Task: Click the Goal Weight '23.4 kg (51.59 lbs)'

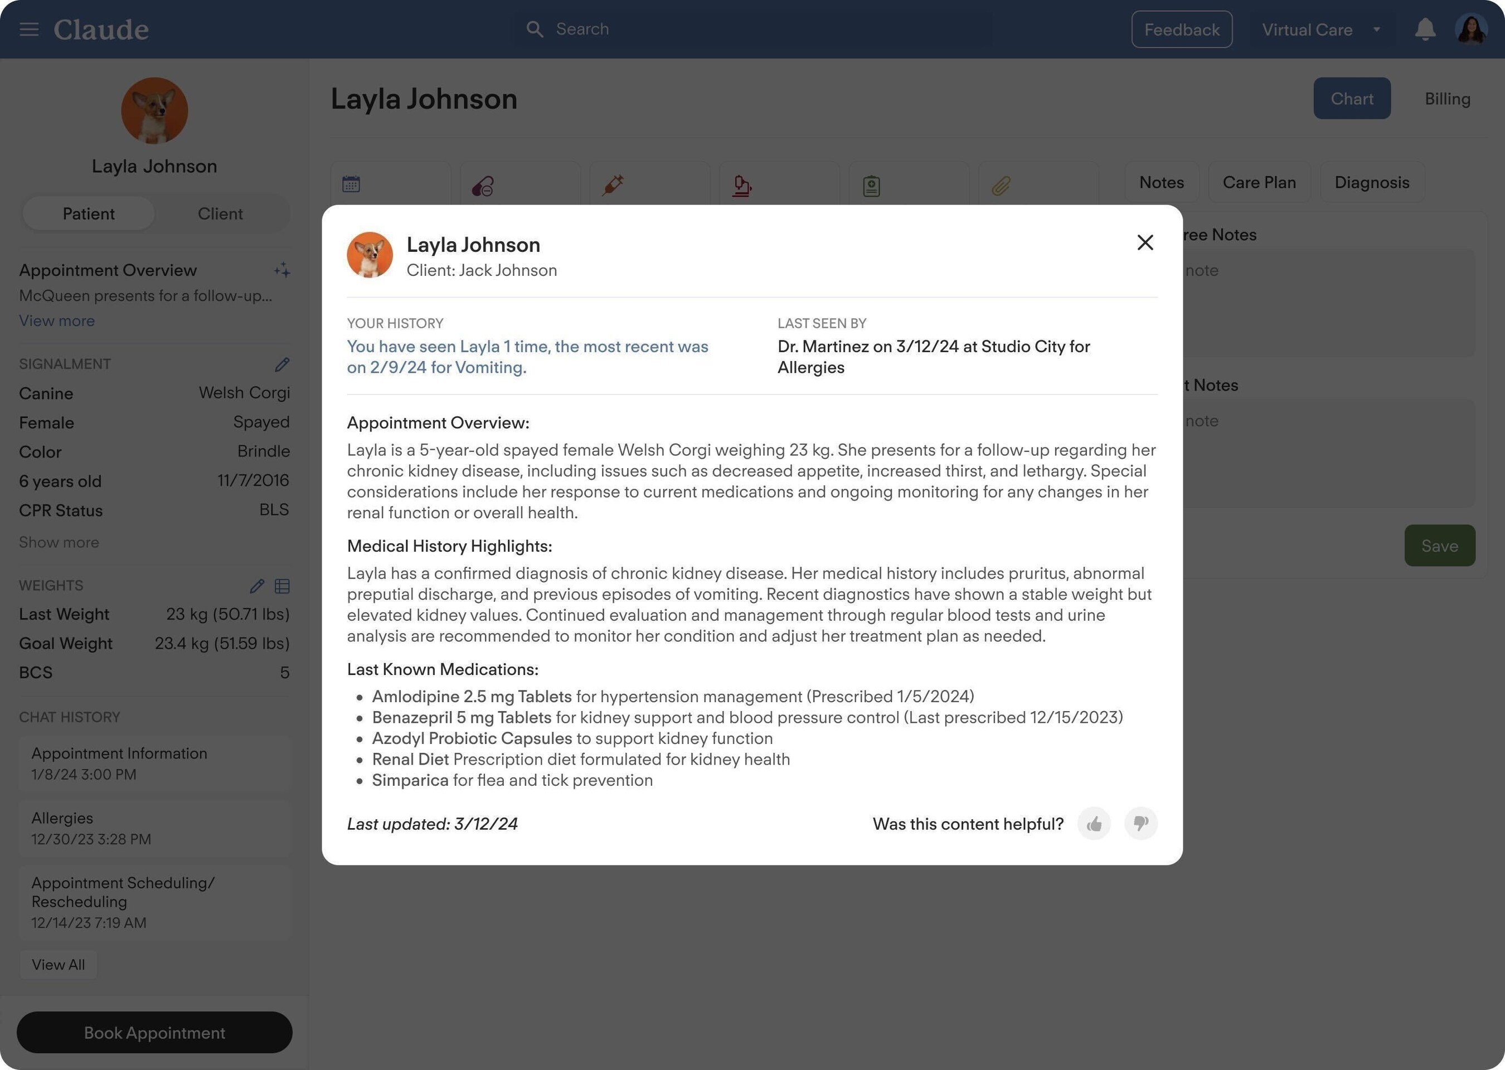Action: coord(222,643)
